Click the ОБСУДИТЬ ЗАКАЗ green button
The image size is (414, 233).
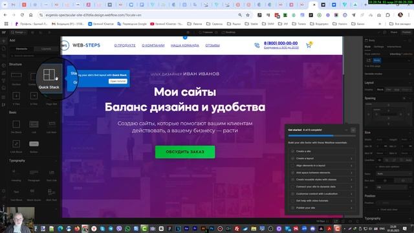(x=185, y=152)
